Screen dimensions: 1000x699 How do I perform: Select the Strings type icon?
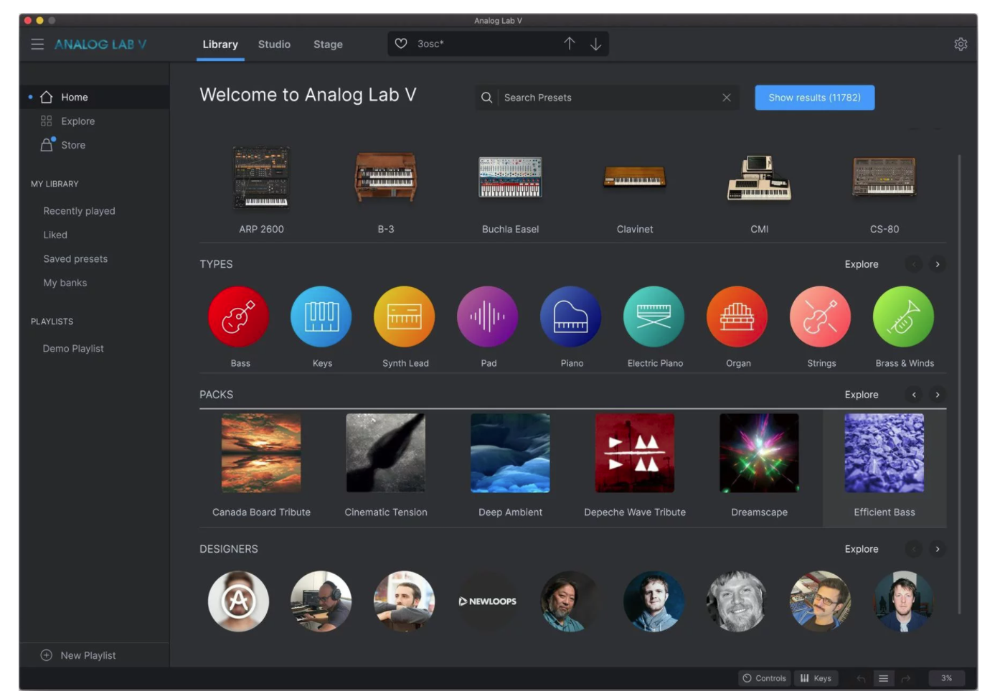(821, 316)
